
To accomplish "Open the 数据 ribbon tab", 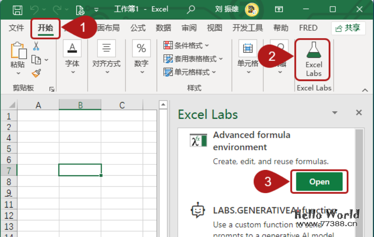I will (163, 28).
